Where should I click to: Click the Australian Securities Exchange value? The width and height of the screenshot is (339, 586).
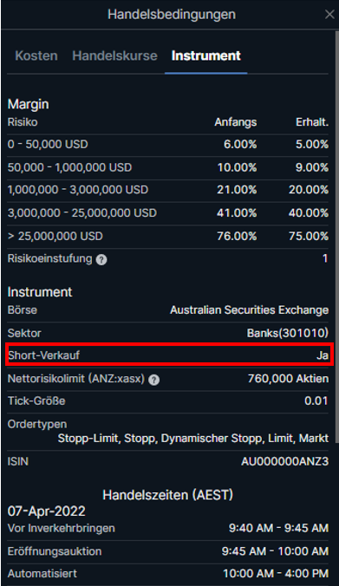[250, 309]
